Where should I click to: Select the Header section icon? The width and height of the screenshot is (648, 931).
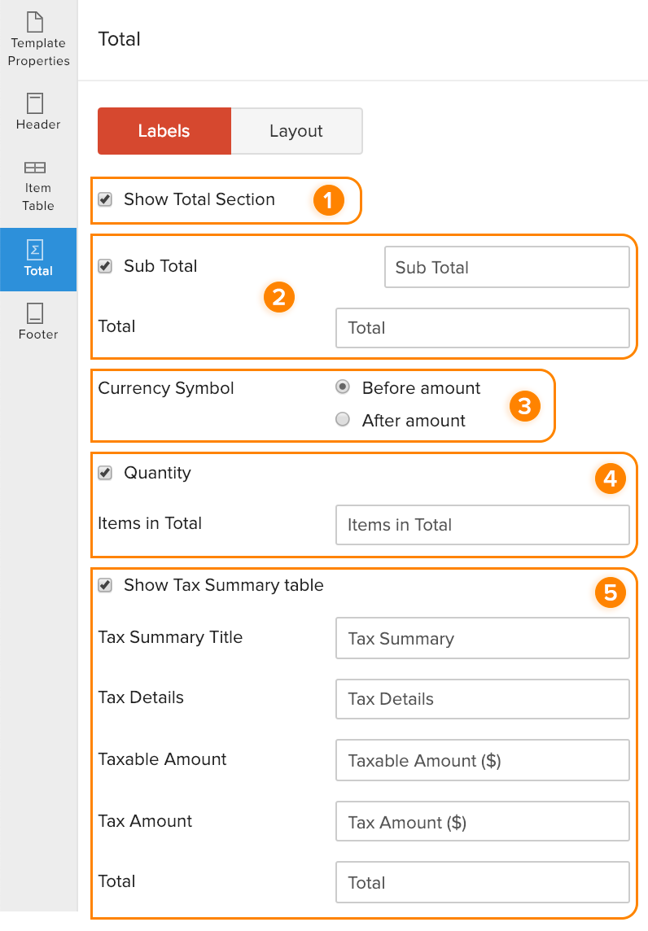37,103
